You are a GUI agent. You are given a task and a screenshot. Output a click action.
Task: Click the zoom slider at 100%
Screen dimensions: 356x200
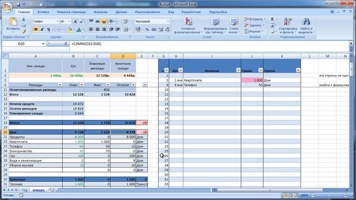point(329,195)
